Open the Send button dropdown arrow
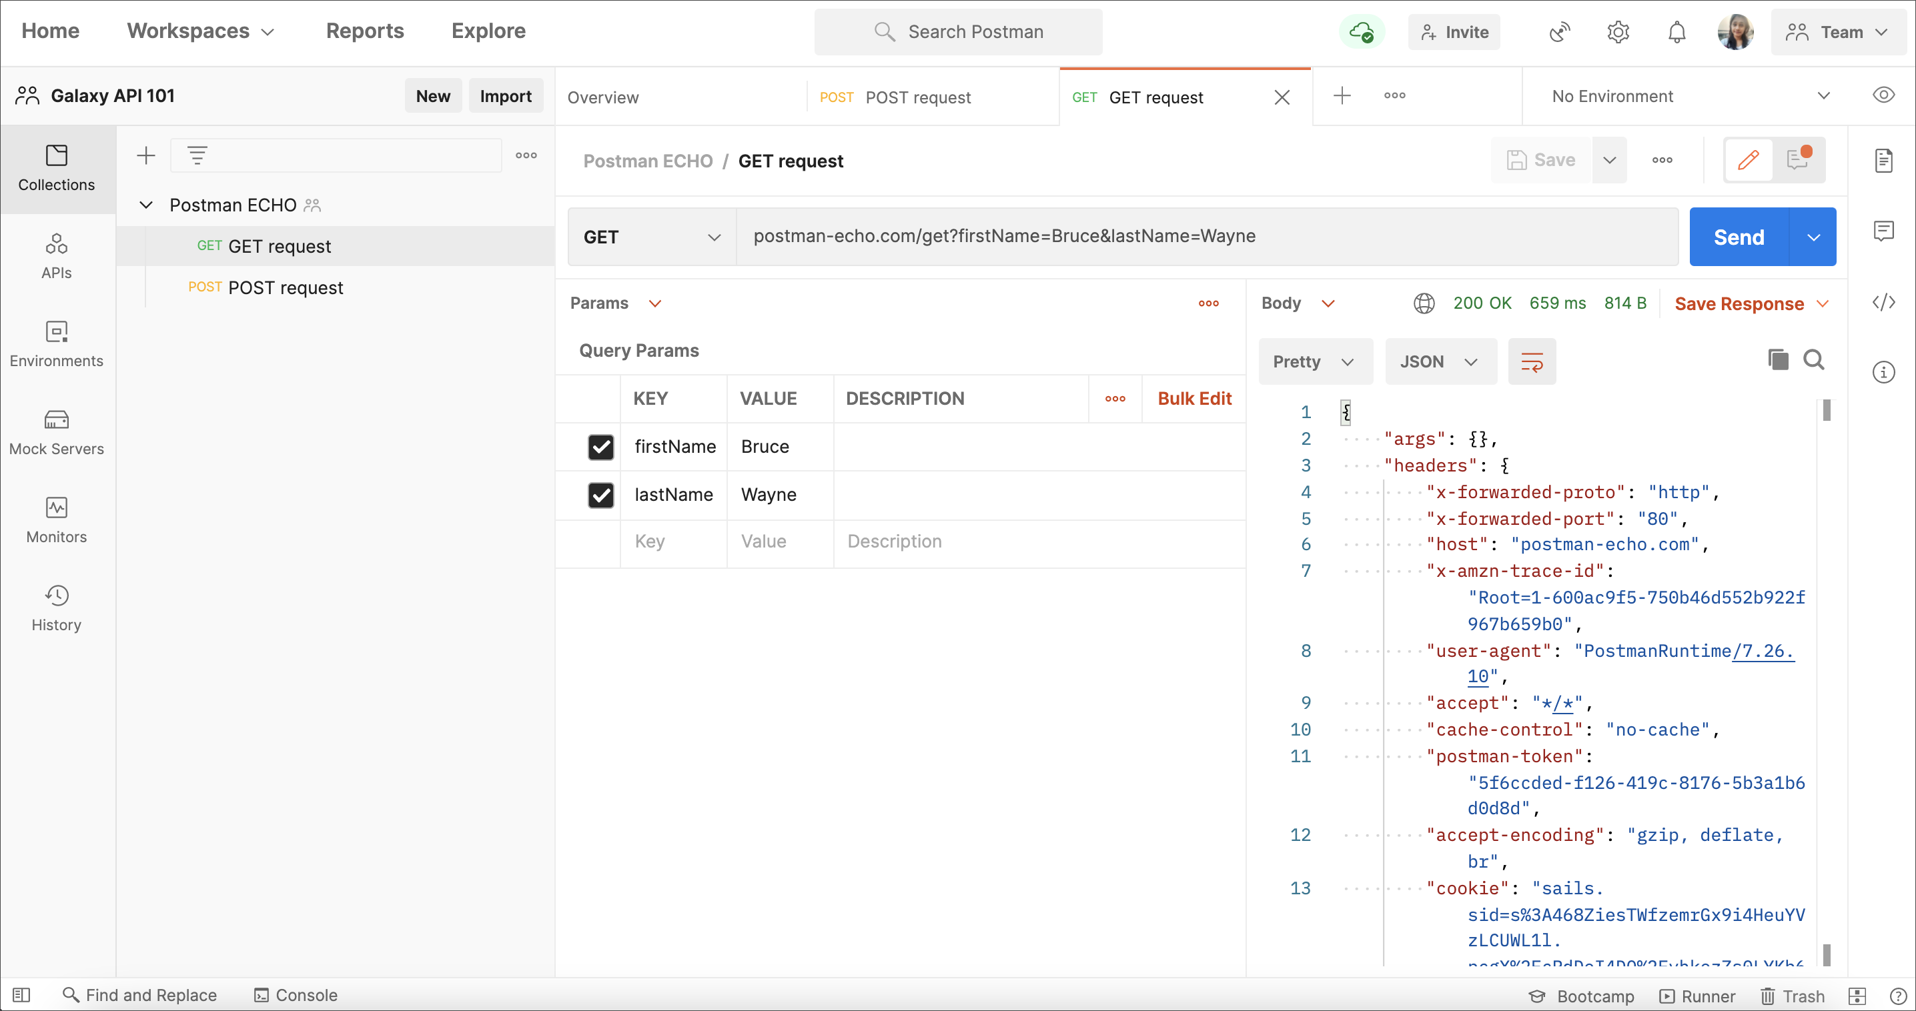Screen dimensions: 1916x1011 [1813, 237]
